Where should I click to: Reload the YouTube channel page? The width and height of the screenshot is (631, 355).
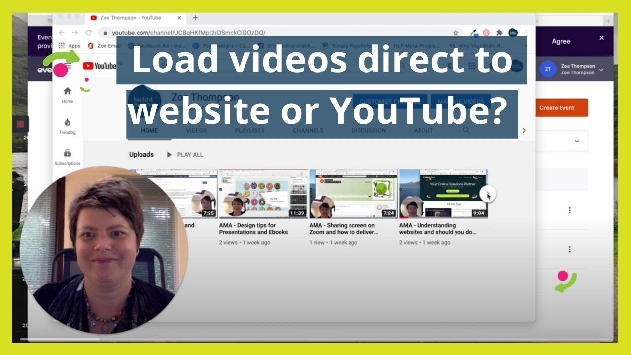pos(89,33)
